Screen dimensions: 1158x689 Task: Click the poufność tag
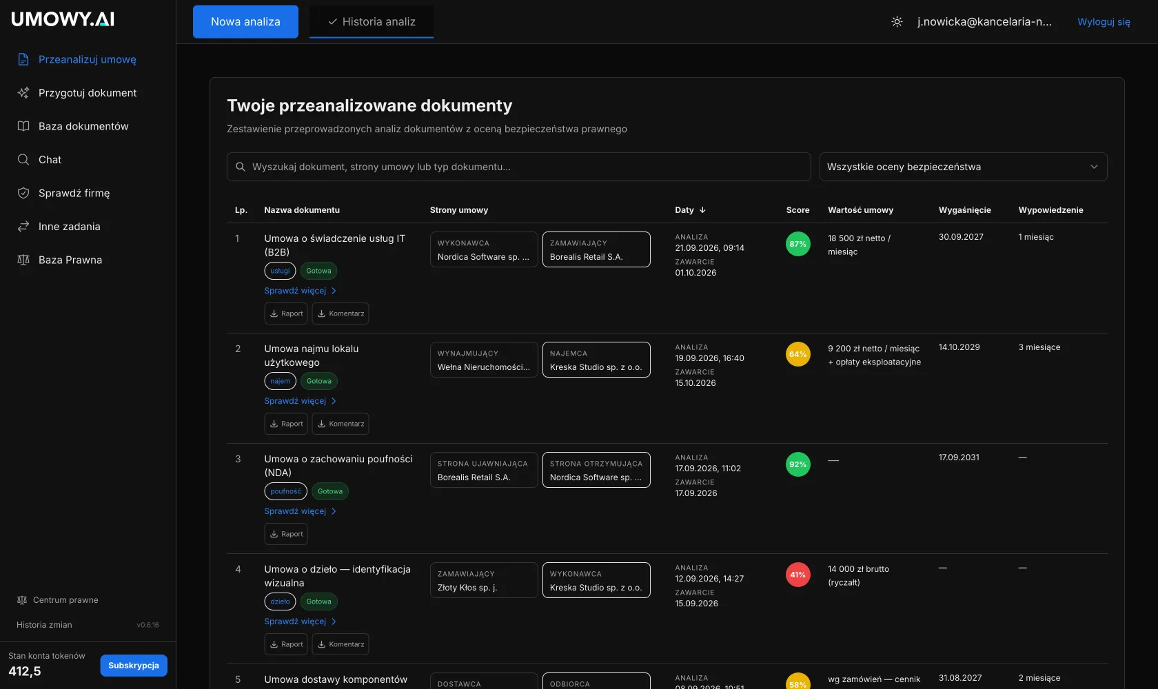285,491
